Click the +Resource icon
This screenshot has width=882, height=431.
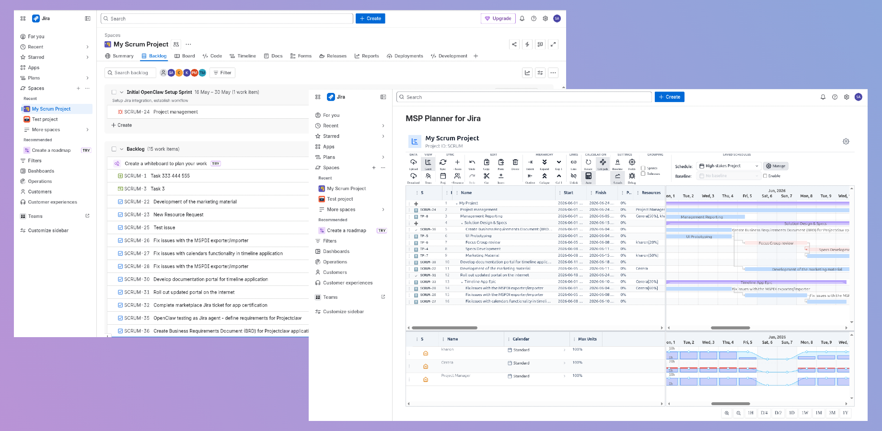457,176
